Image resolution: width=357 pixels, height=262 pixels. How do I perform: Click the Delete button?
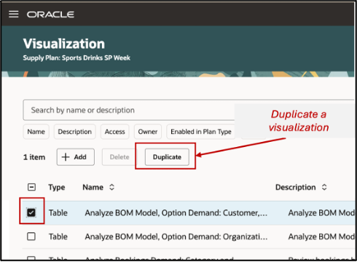(119, 157)
